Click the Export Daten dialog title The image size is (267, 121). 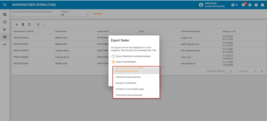[120, 40]
